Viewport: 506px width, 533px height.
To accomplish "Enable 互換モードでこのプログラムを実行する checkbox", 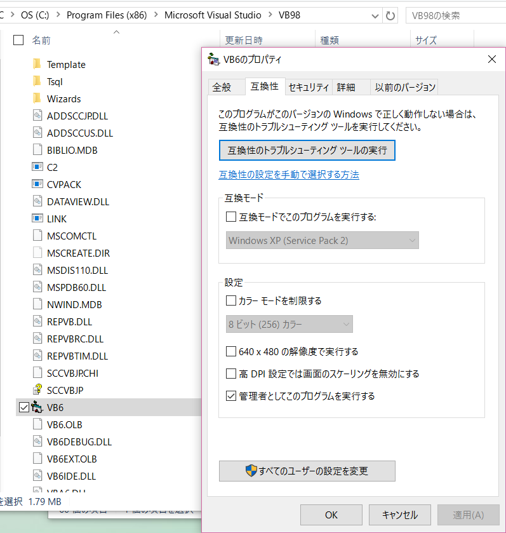I will coord(231,217).
